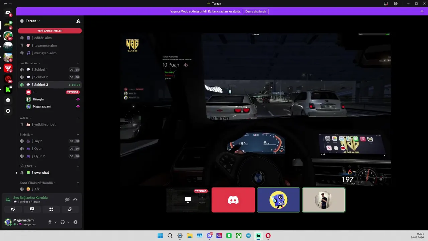
Task: Join the Sohbet 2 voice channel
Action: 50,77
